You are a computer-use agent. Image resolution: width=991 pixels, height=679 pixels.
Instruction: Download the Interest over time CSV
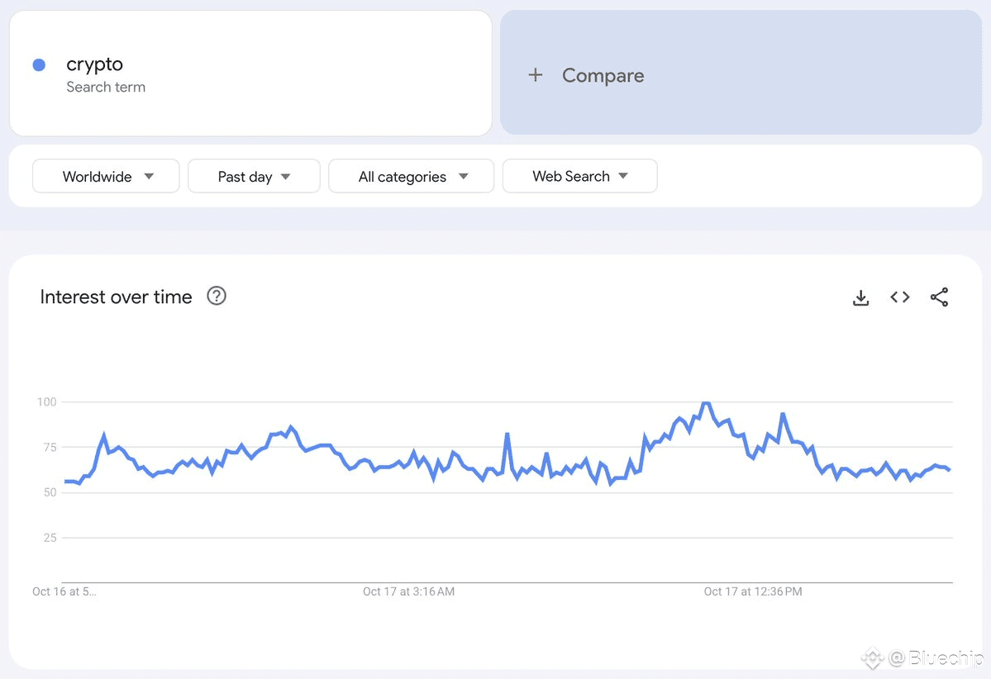click(x=860, y=297)
